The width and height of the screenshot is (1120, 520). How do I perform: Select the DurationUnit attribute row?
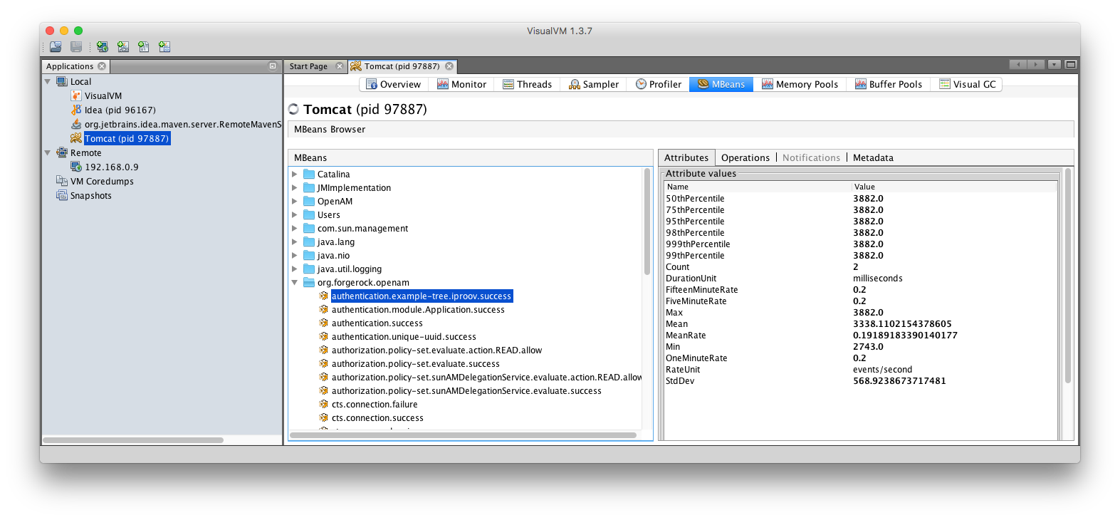pyautogui.click(x=860, y=278)
